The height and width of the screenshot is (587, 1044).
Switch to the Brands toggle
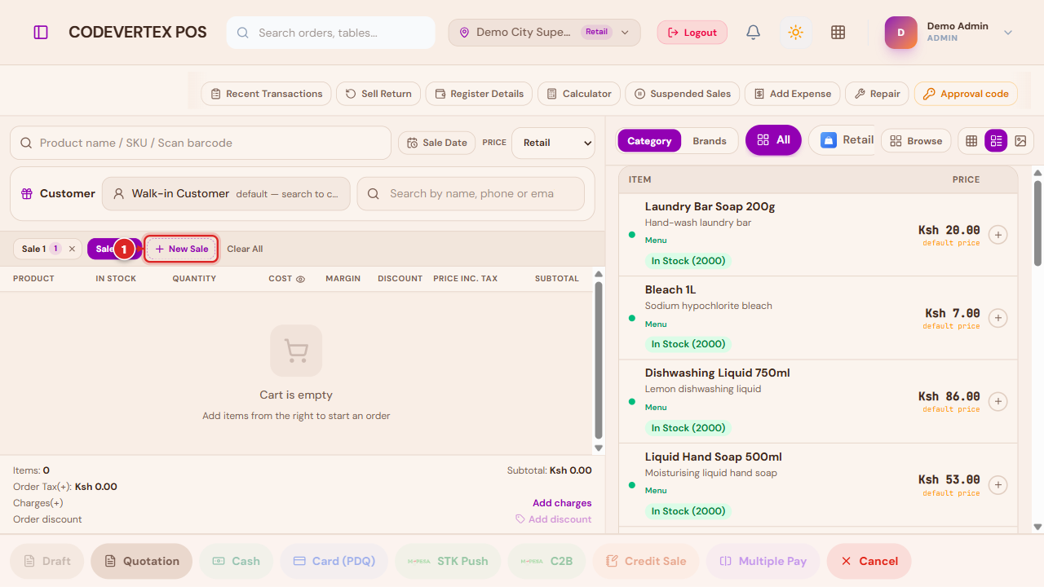point(710,141)
